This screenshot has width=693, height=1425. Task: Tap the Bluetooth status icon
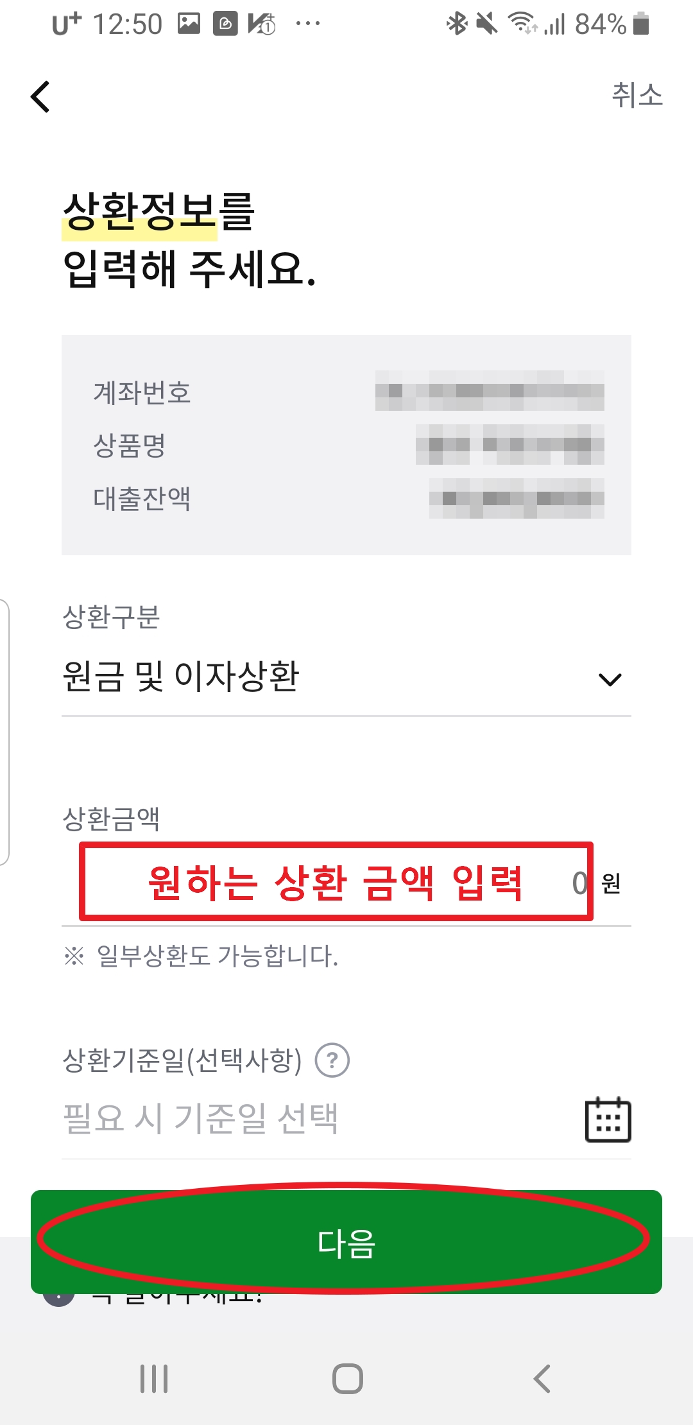[457, 24]
